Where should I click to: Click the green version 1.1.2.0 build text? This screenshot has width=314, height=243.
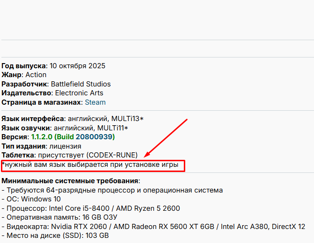point(73,137)
